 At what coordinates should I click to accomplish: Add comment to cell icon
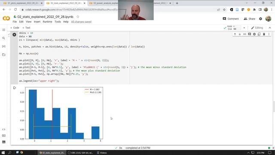(249, 34)
